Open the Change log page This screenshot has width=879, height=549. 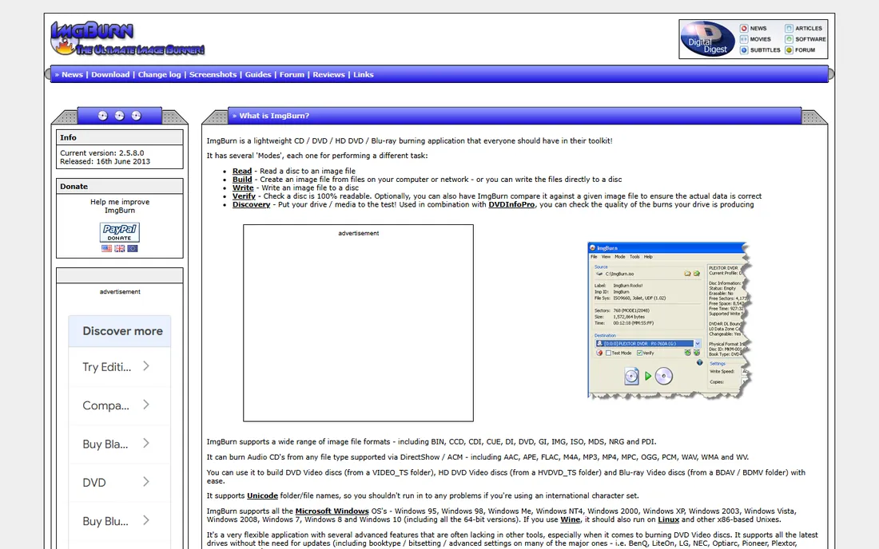pyautogui.click(x=159, y=74)
